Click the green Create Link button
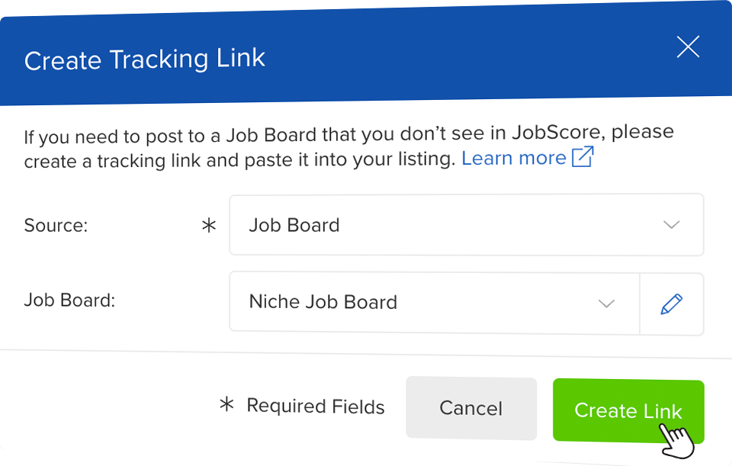The image size is (732, 466). point(628,410)
